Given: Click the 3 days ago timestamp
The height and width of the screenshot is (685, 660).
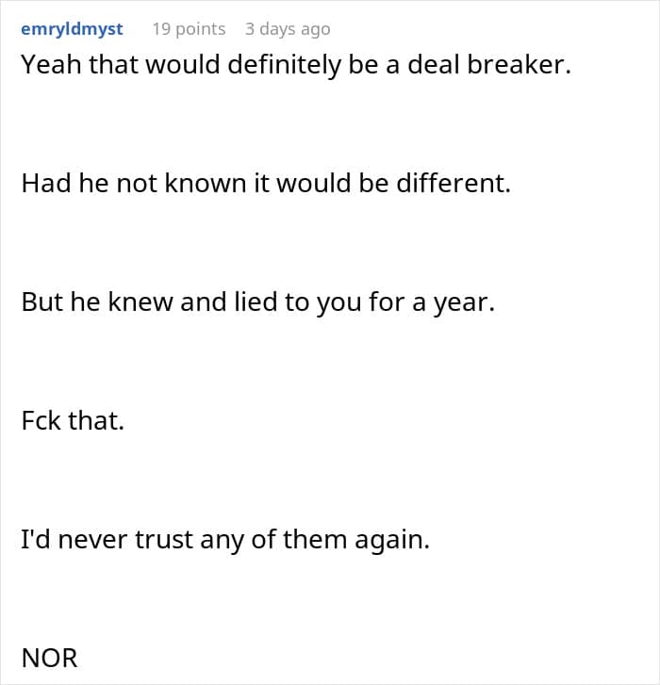Looking at the screenshot, I should (288, 28).
